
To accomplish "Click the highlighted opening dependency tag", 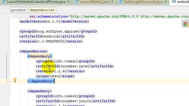I will [x=40, y=56].
